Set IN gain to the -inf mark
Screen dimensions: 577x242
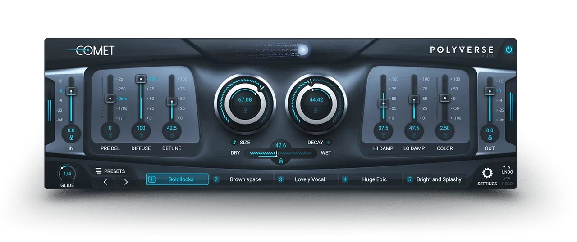click(60, 120)
